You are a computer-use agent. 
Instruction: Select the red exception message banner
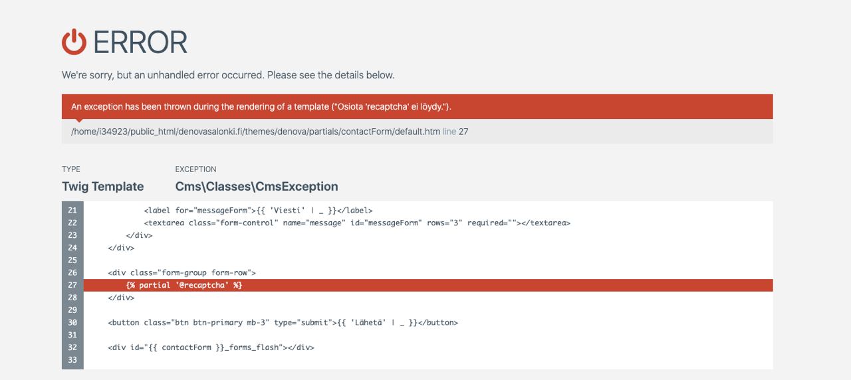pyautogui.click(x=417, y=106)
